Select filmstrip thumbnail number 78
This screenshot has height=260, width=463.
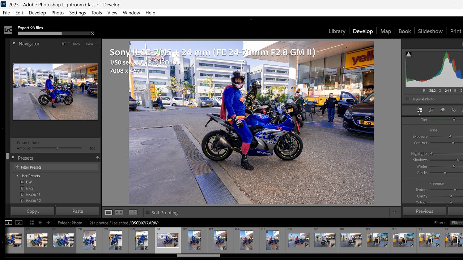(x=90, y=240)
